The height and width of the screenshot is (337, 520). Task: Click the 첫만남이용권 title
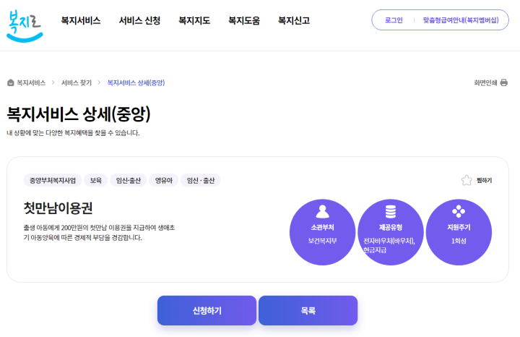click(58, 208)
